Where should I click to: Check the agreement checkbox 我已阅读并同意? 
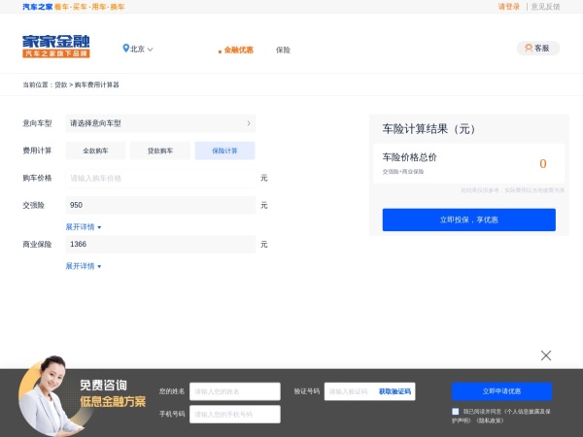point(456,412)
